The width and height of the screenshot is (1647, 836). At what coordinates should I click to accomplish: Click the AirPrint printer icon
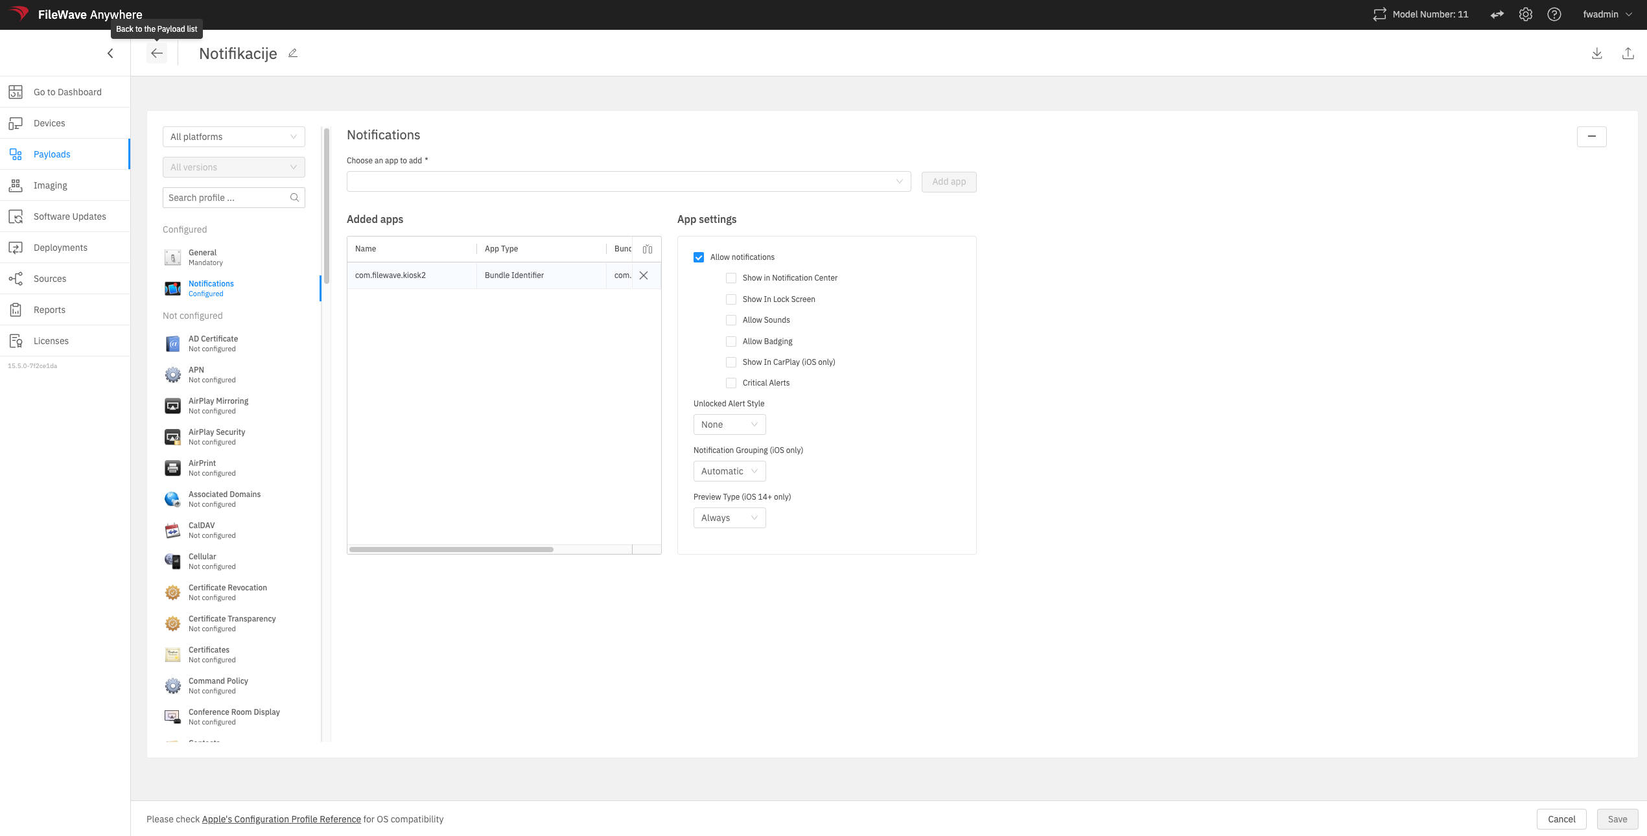click(x=172, y=468)
